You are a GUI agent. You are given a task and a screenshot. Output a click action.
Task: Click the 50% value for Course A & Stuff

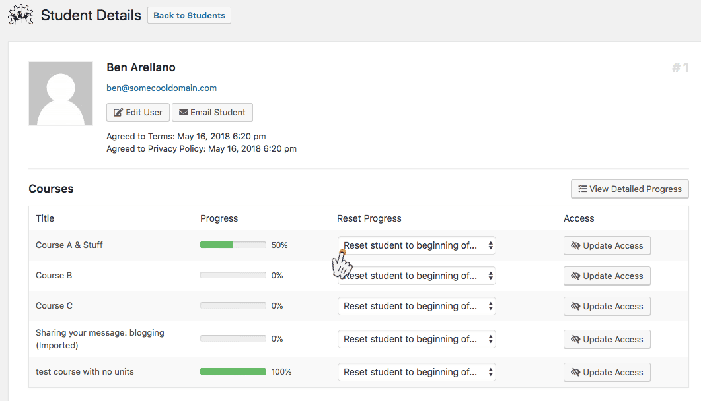pos(279,245)
